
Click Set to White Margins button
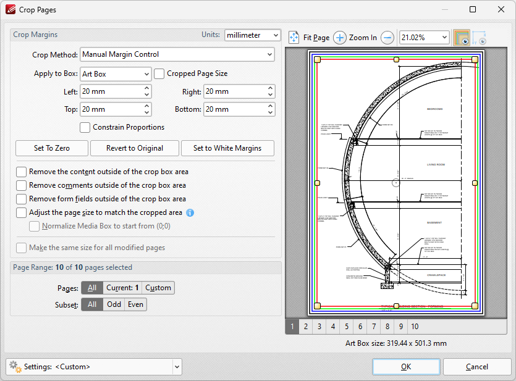pos(227,148)
